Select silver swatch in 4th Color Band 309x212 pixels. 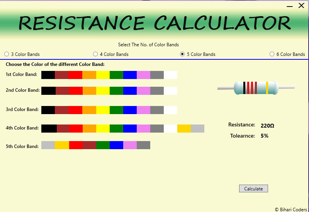197,128
